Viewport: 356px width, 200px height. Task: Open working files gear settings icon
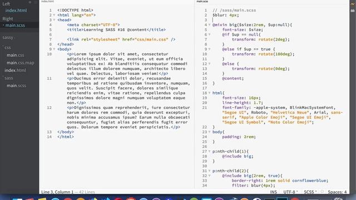click(x=30, y=2)
